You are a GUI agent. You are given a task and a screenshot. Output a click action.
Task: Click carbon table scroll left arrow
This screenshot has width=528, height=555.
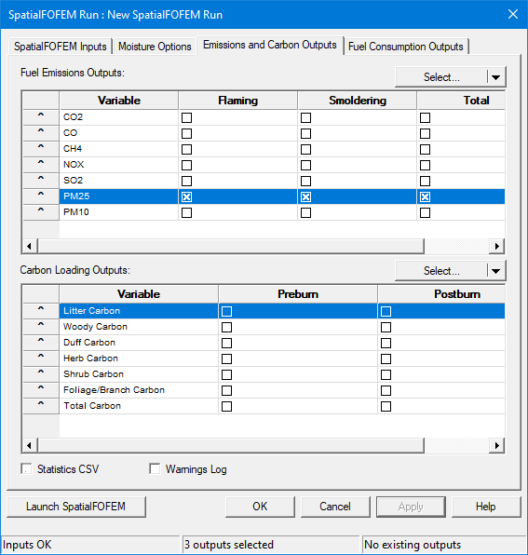30,445
